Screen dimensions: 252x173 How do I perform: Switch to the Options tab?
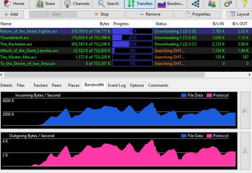point(137,85)
